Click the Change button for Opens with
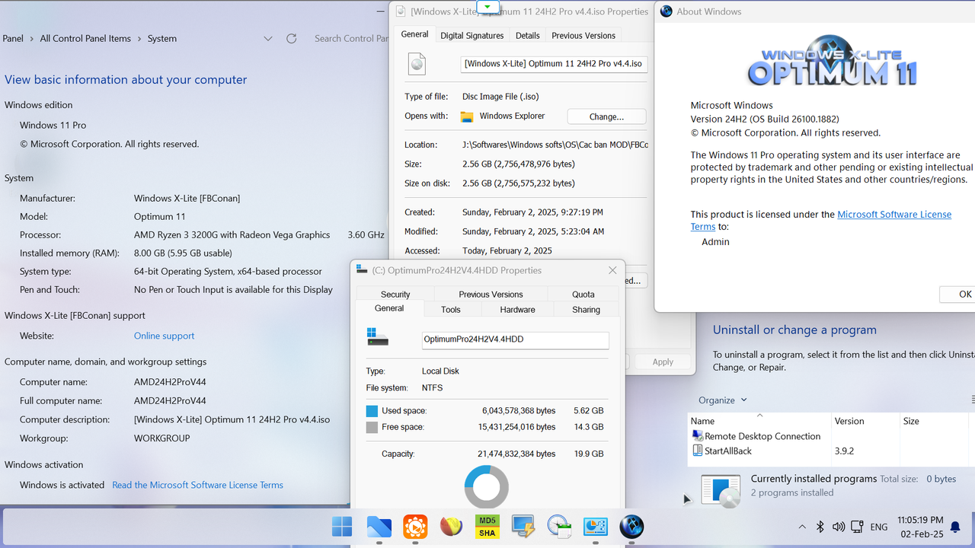This screenshot has height=548, width=975. click(606, 116)
